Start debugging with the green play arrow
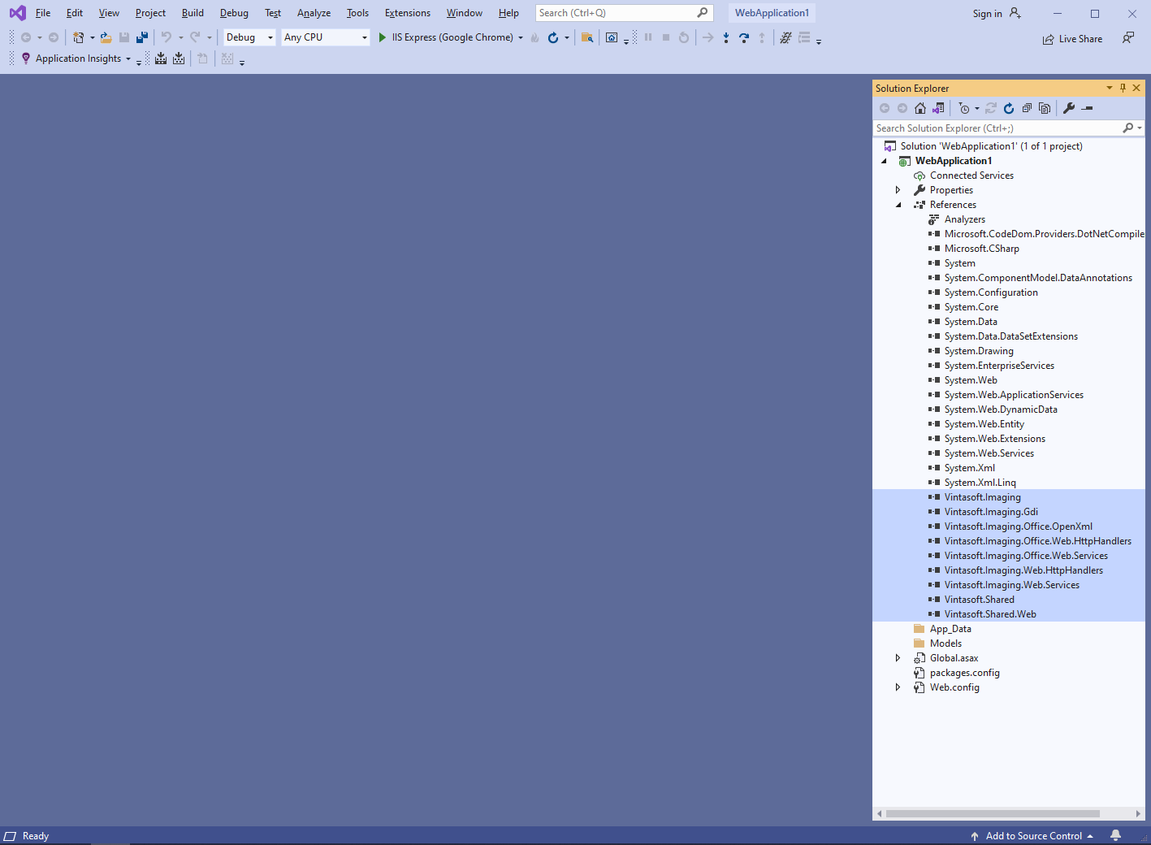Screen dimensions: 1151x845 coord(383,37)
